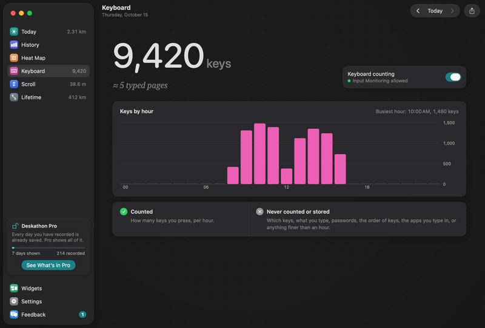This screenshot has width=485, height=328.
Task: Click the short pink bar at hour 12
Action: coord(286,176)
